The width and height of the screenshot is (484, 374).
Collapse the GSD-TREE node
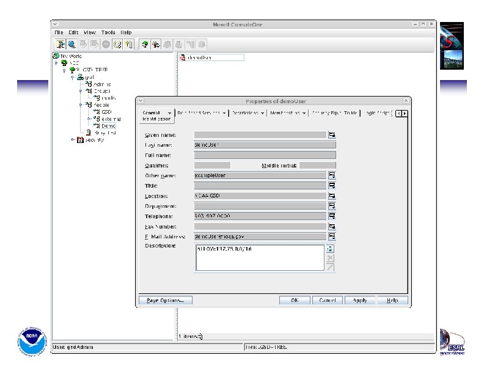point(64,70)
